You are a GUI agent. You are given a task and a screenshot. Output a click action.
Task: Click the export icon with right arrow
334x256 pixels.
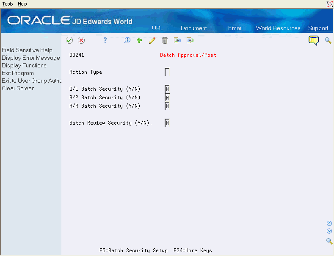[x=190, y=40]
